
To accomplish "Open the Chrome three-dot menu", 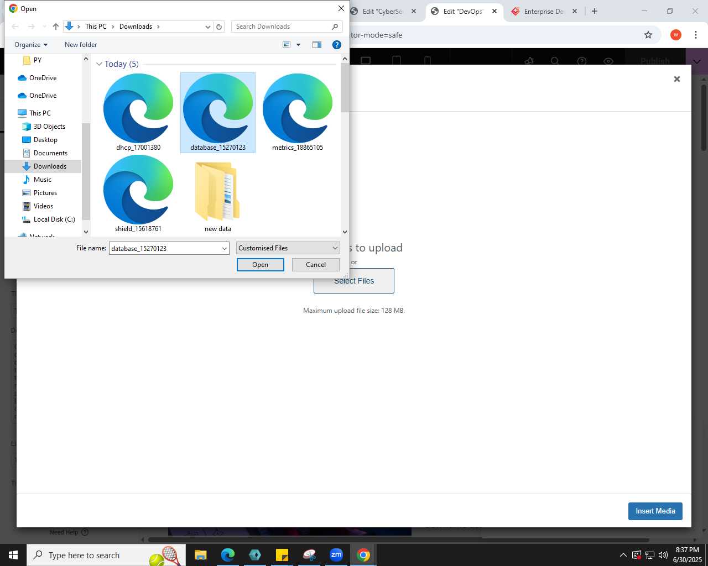I will (696, 35).
